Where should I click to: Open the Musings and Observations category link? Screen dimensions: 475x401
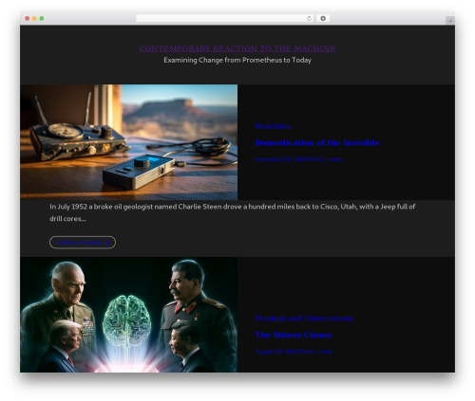(304, 319)
